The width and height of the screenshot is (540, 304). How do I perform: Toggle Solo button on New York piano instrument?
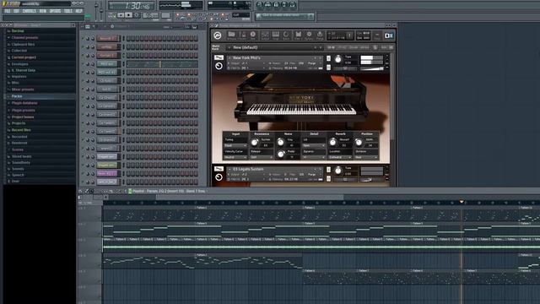(328, 58)
